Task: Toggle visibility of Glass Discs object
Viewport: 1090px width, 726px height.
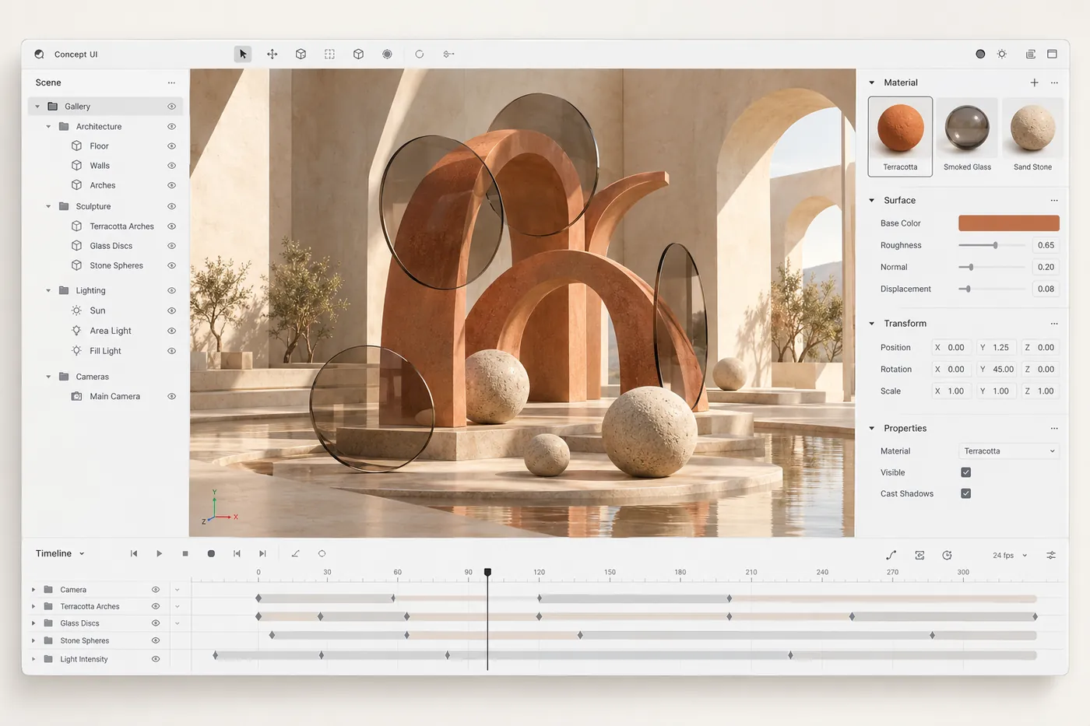Action: pyautogui.click(x=171, y=245)
